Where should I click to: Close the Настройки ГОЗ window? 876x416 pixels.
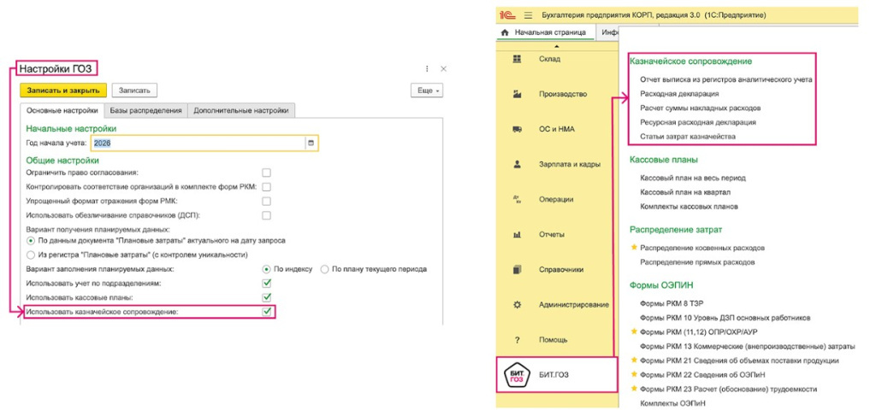pyautogui.click(x=444, y=69)
